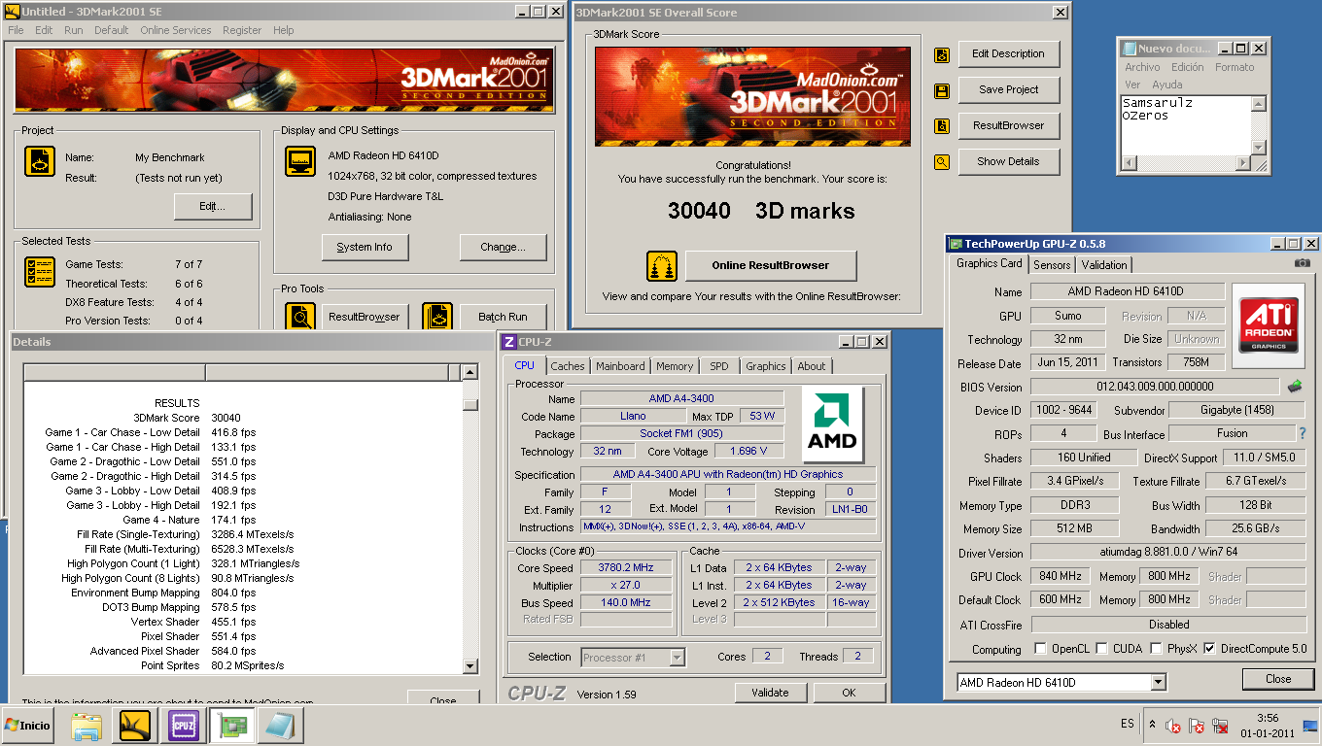1322x746 pixels.
Task: Click the Inicio start button
Action: tap(29, 726)
